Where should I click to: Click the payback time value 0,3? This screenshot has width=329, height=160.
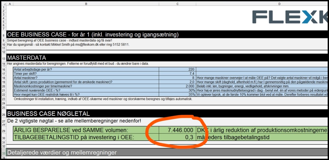coord(177,137)
